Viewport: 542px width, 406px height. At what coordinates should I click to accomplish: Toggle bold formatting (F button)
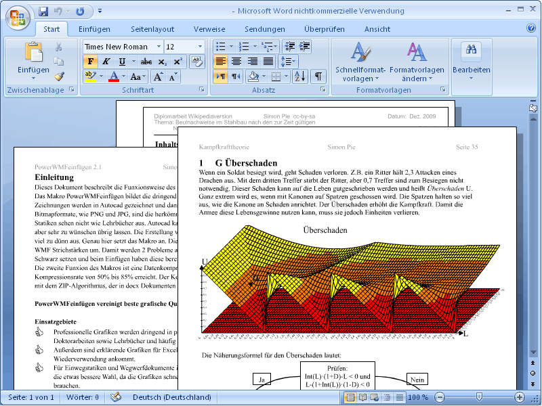(90, 62)
